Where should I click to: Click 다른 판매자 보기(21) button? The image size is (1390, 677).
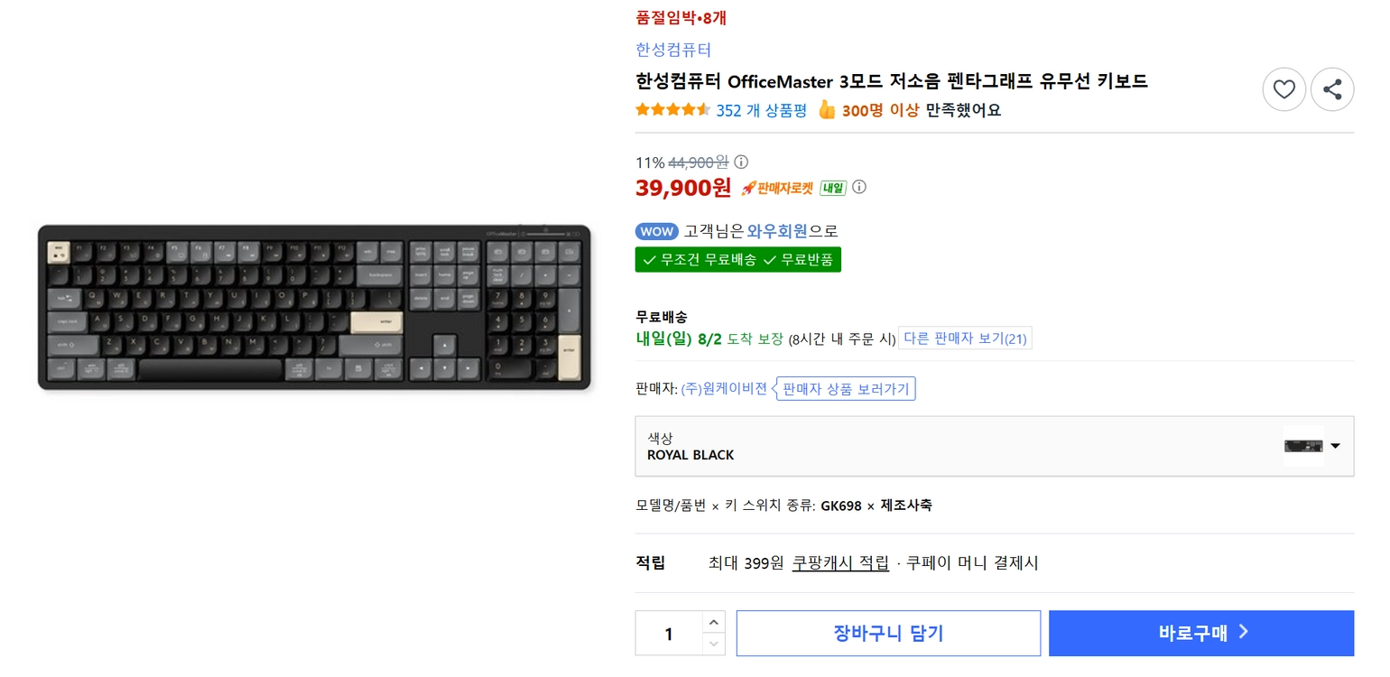click(965, 338)
